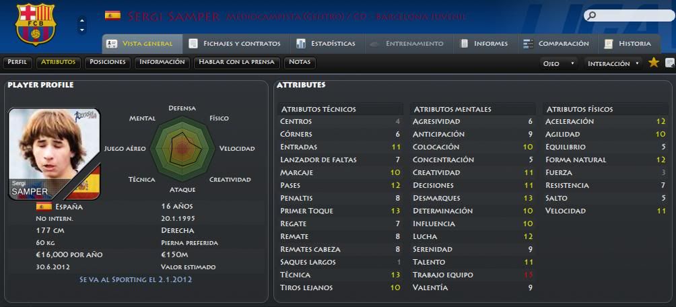The image size is (676, 307).
Task: Click the Spanish flag next to player name
Action: tap(112, 16)
